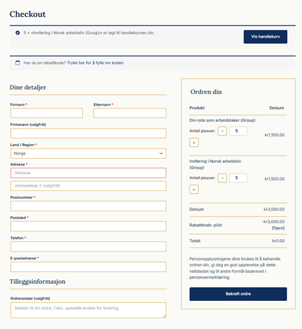Open the Vis handlekurv cart button
The width and height of the screenshot is (302, 329).
point(266,37)
